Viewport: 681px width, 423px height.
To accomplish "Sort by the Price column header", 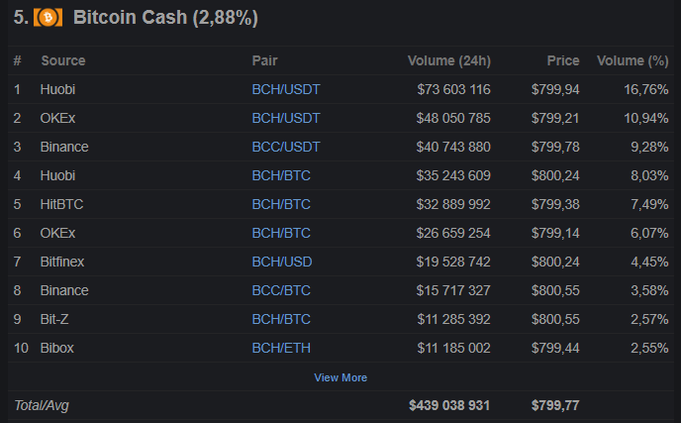I will tap(563, 60).
